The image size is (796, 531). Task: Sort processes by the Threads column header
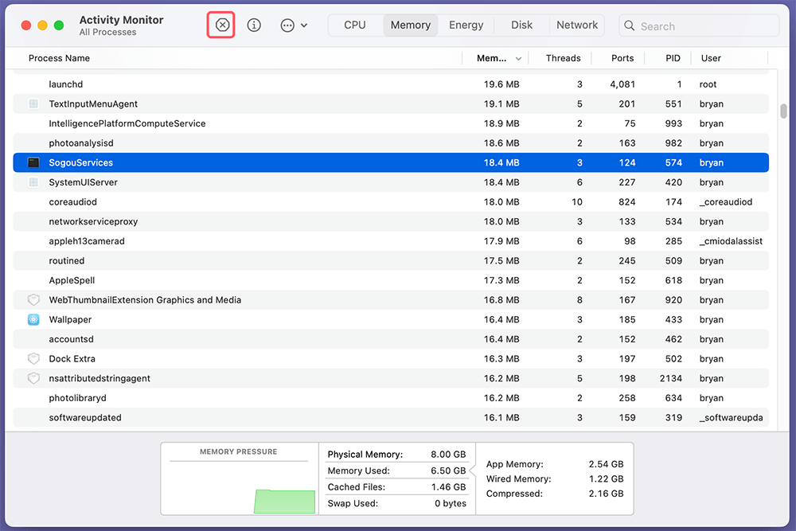563,58
